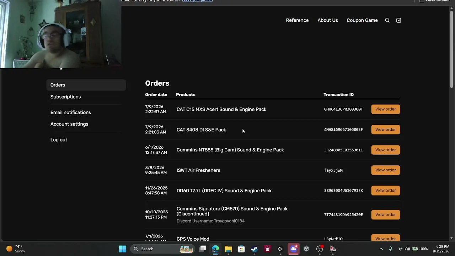Image resolution: width=455 pixels, height=256 pixels.
Task: Open File Explorer from the taskbar
Action: click(x=228, y=249)
